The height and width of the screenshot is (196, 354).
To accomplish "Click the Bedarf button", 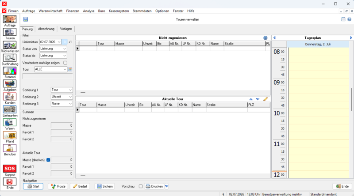I will pos(80,186).
